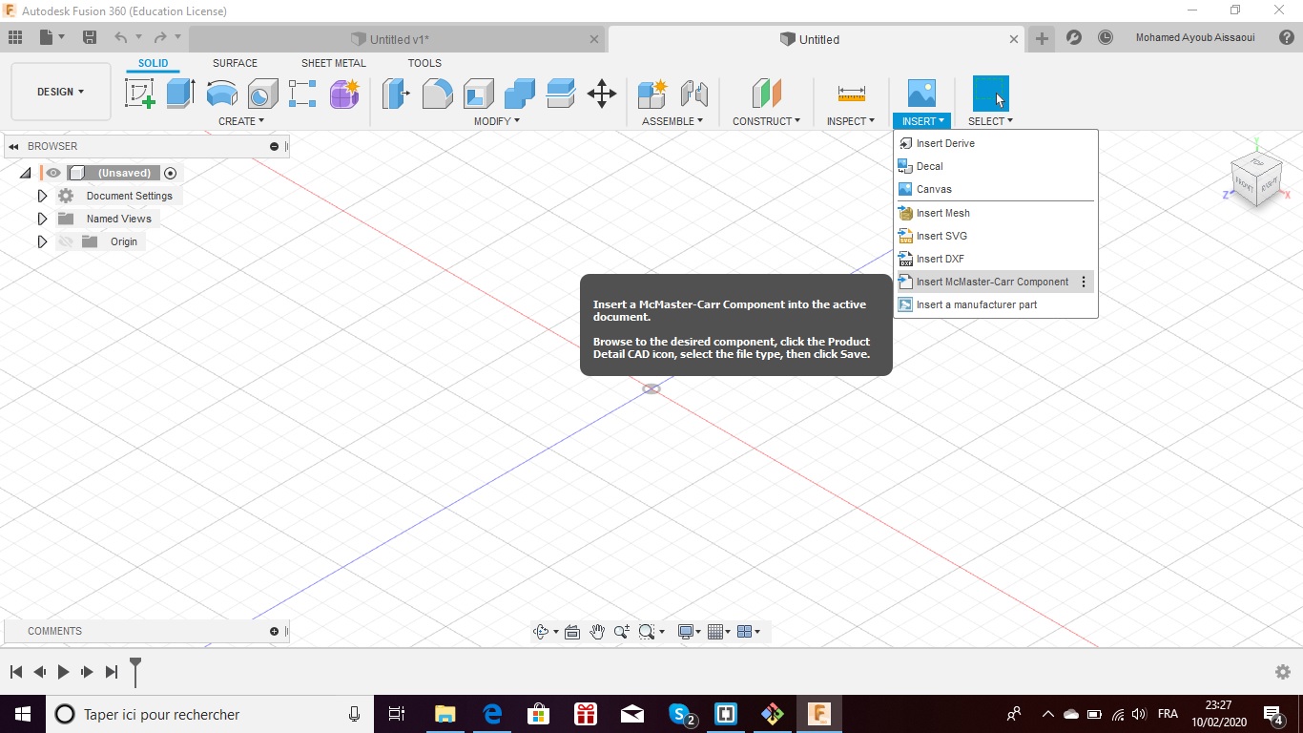Open Viewports layout dropdown
Image resolution: width=1303 pixels, height=733 pixels.
tap(748, 632)
